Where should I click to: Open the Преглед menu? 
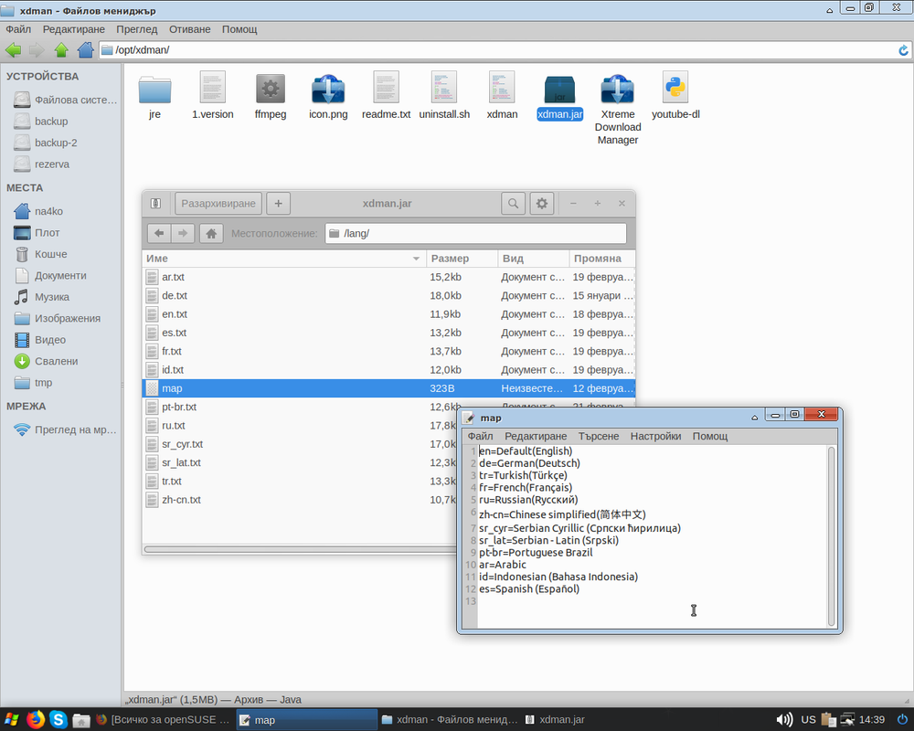click(136, 29)
